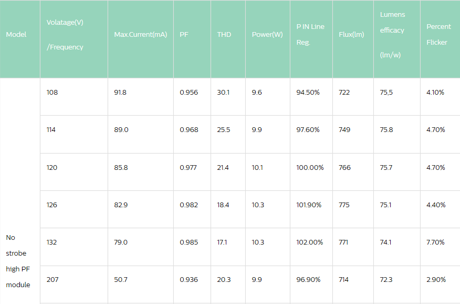460x304 pixels.
Task: Click the Lumens efficacy (lm/w) header
Action: (392, 35)
